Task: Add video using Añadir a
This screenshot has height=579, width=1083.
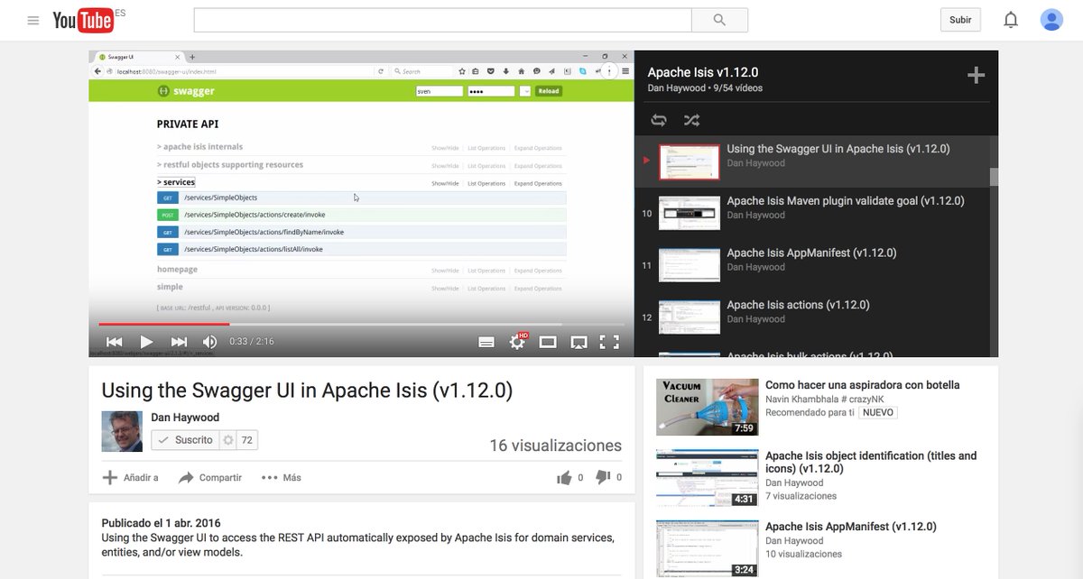Action: coord(131,478)
